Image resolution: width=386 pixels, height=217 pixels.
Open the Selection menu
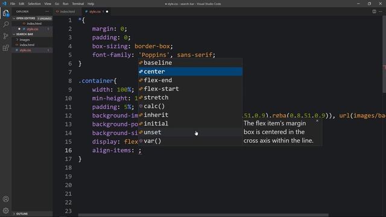click(34, 4)
